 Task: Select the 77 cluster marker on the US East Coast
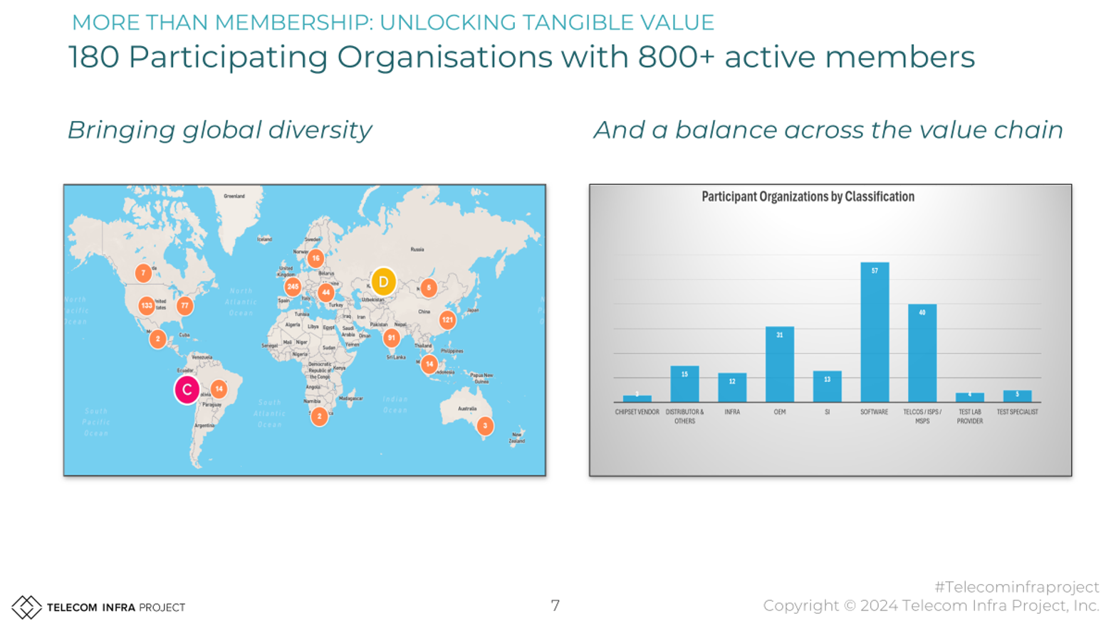pyautogui.click(x=185, y=306)
